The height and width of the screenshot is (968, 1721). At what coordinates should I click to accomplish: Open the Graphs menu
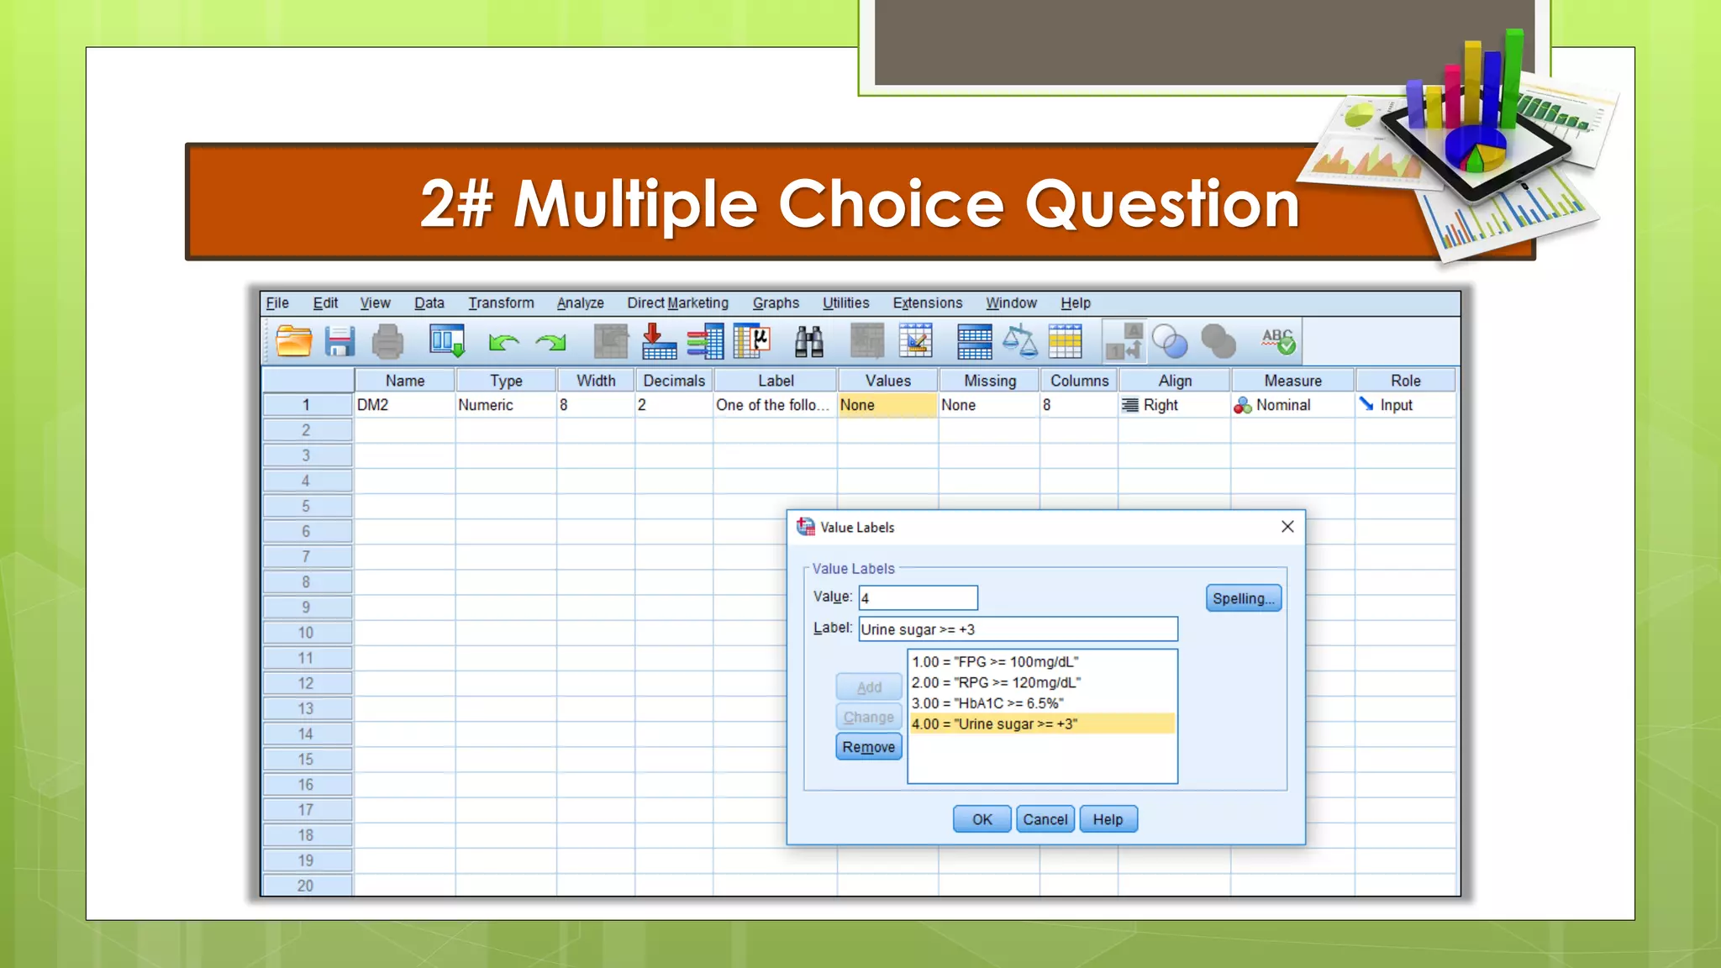tap(776, 303)
